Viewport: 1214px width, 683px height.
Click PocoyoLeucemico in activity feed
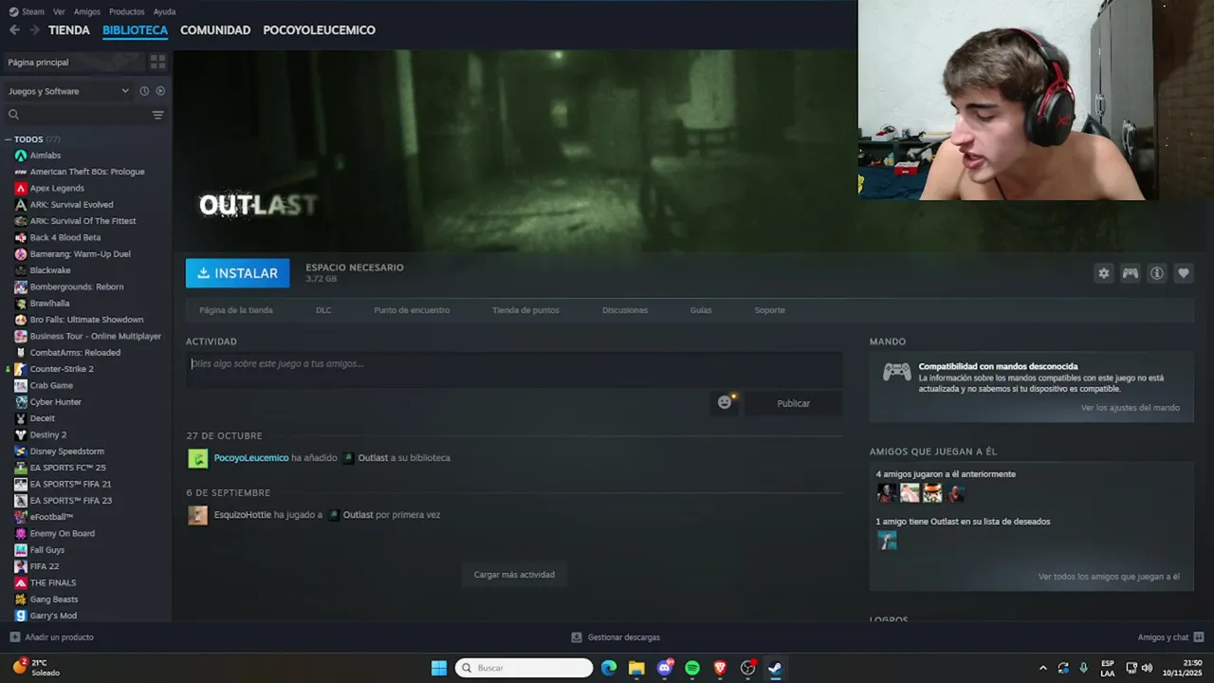[251, 457]
